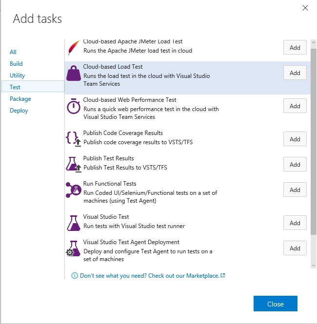Viewport: 317px width, 324px height.
Task: Click the Web Performance Test stopwatch icon
Action: [74, 106]
